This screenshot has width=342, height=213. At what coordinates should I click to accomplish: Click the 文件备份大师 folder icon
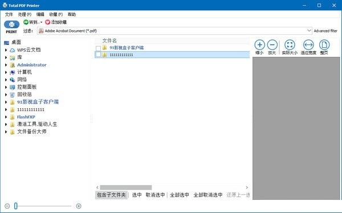[13, 132]
